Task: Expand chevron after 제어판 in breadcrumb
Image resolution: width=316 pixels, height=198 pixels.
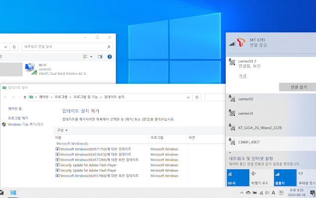Action: 51,97
